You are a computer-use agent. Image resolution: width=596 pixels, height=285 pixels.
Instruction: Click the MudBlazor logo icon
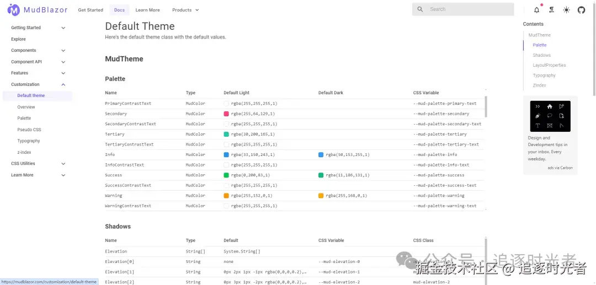click(13, 10)
